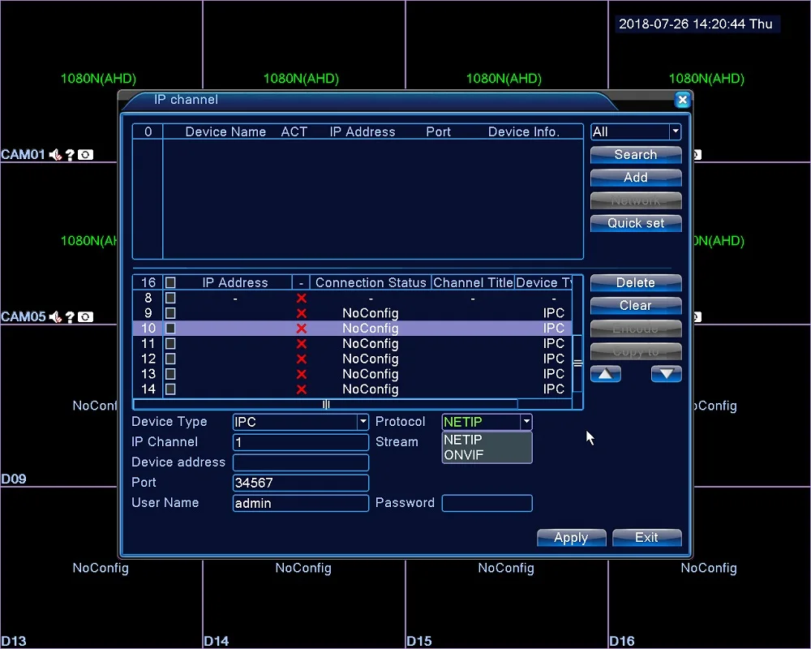Click the Device address input field
Screen dimensions: 811x649
[x=301, y=462]
